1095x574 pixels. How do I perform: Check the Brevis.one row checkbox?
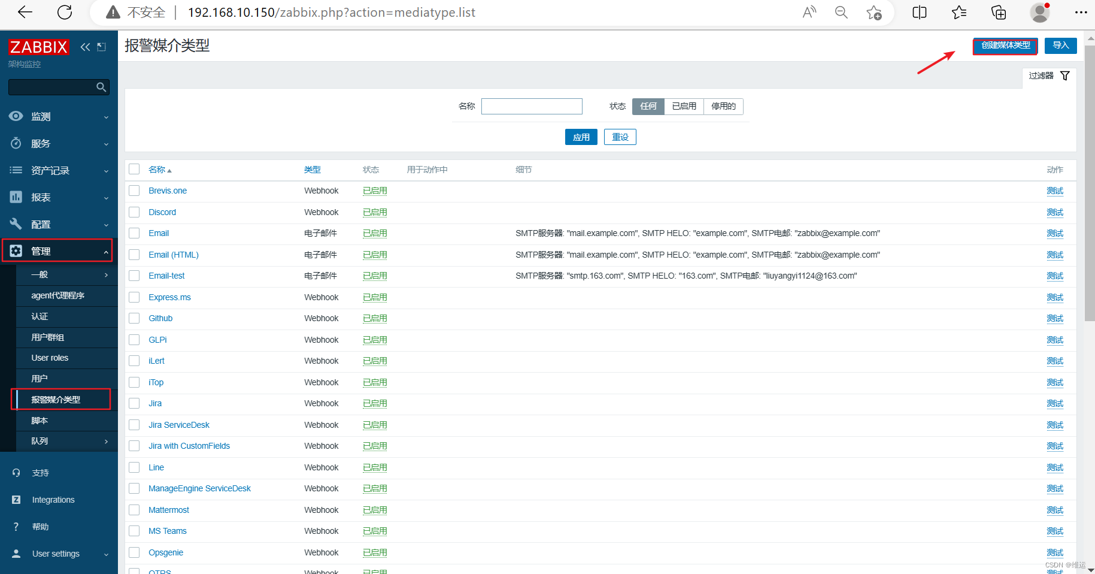click(134, 191)
